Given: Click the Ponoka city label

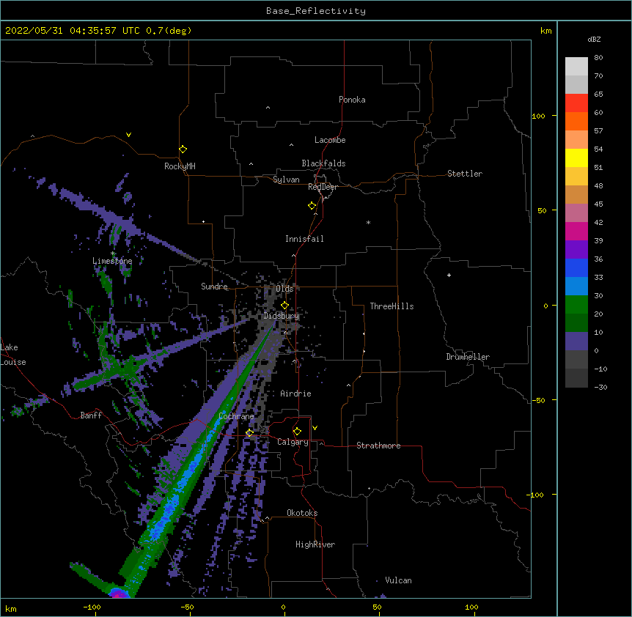Looking at the screenshot, I should (352, 100).
